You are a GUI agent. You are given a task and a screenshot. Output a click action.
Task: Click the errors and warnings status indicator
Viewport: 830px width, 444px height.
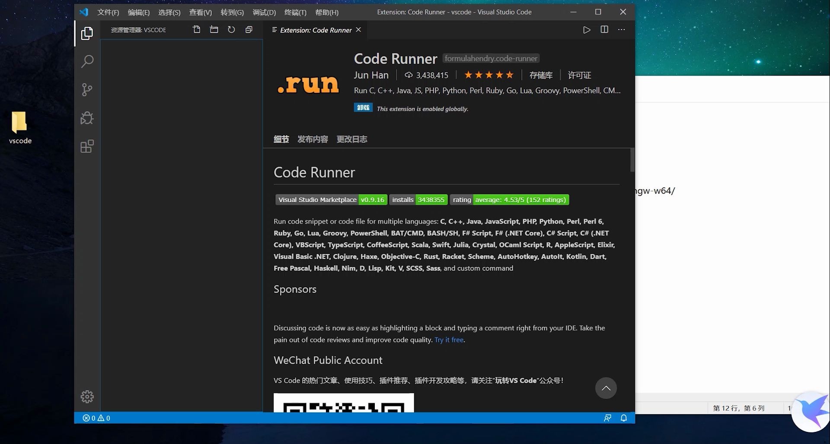coord(96,418)
